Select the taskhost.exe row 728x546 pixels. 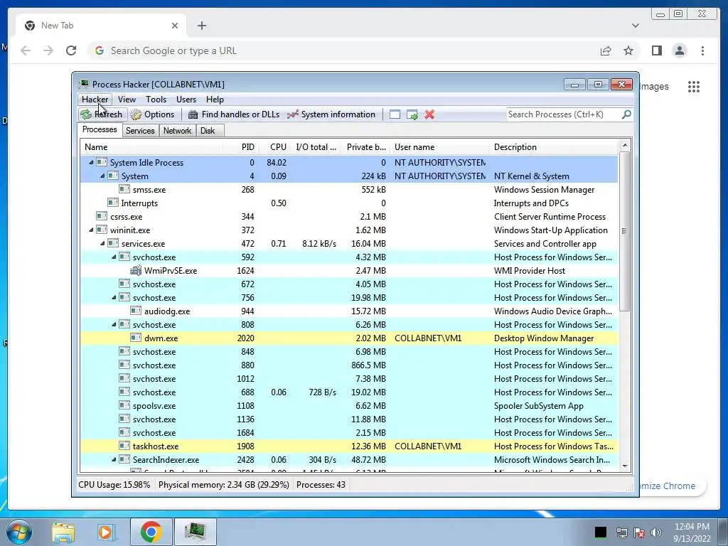pyautogui.click(x=349, y=446)
